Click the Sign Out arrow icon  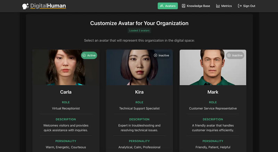click(240, 6)
